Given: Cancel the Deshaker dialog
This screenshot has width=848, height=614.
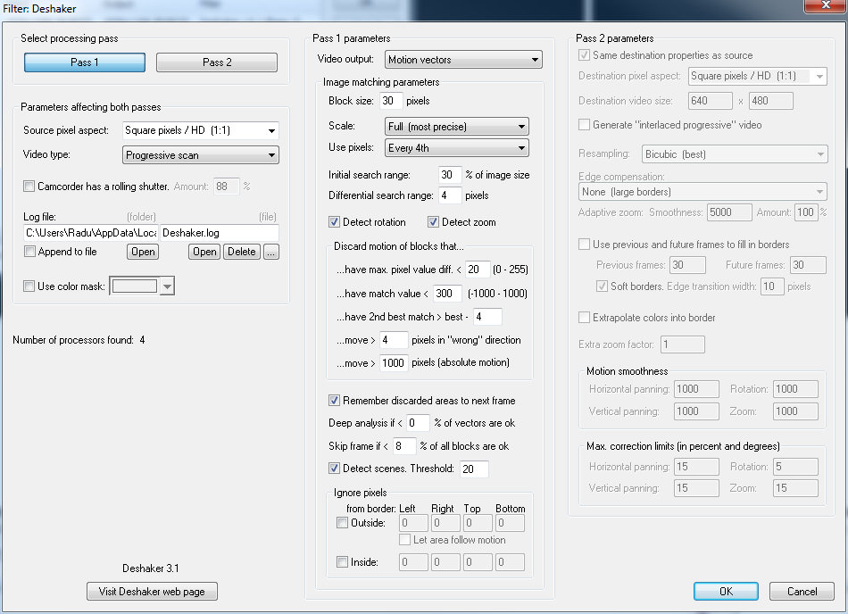Looking at the screenshot, I should [x=802, y=592].
